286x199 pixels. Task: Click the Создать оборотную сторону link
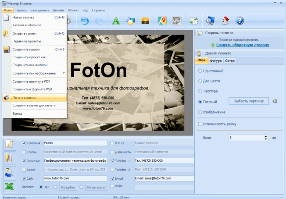243,45
